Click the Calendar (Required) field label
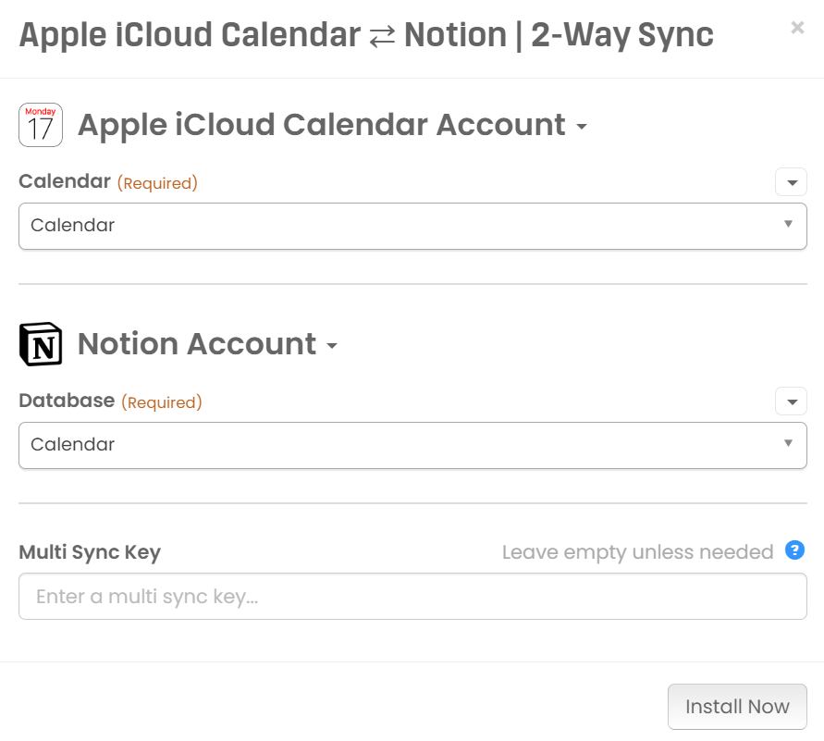 (x=107, y=181)
